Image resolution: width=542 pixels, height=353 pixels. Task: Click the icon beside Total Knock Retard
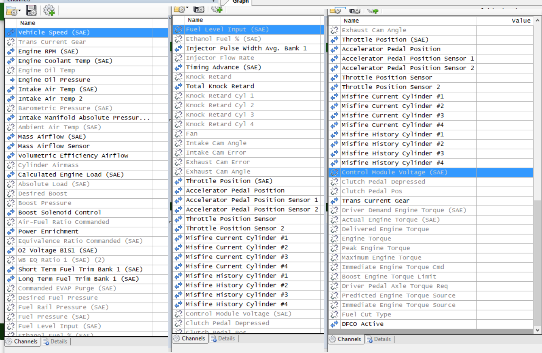click(x=178, y=86)
